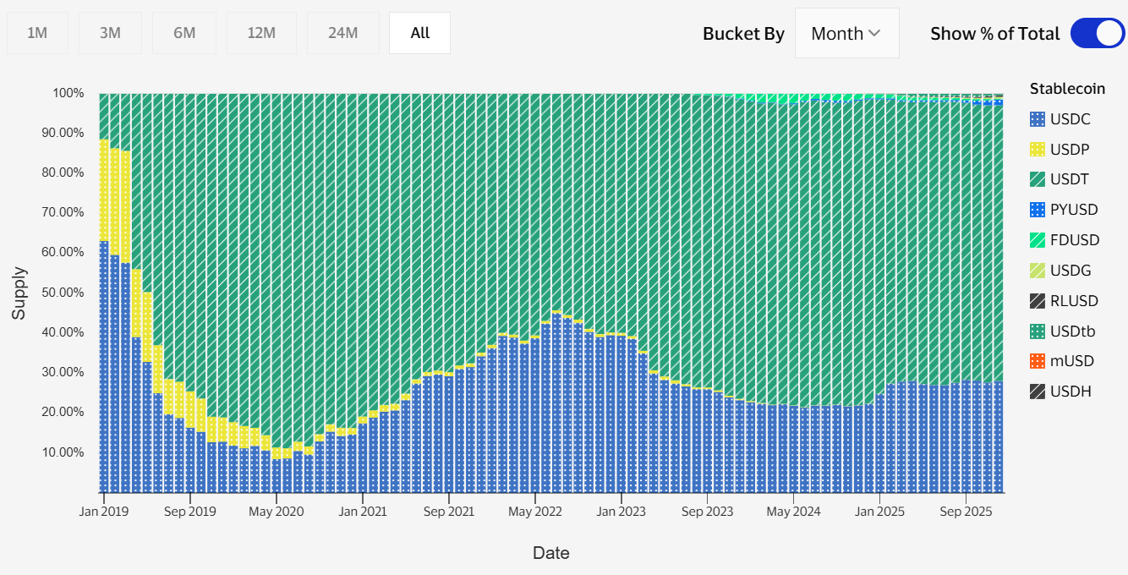Choose the 12M time range
The height and width of the screenshot is (575, 1128).
[261, 33]
